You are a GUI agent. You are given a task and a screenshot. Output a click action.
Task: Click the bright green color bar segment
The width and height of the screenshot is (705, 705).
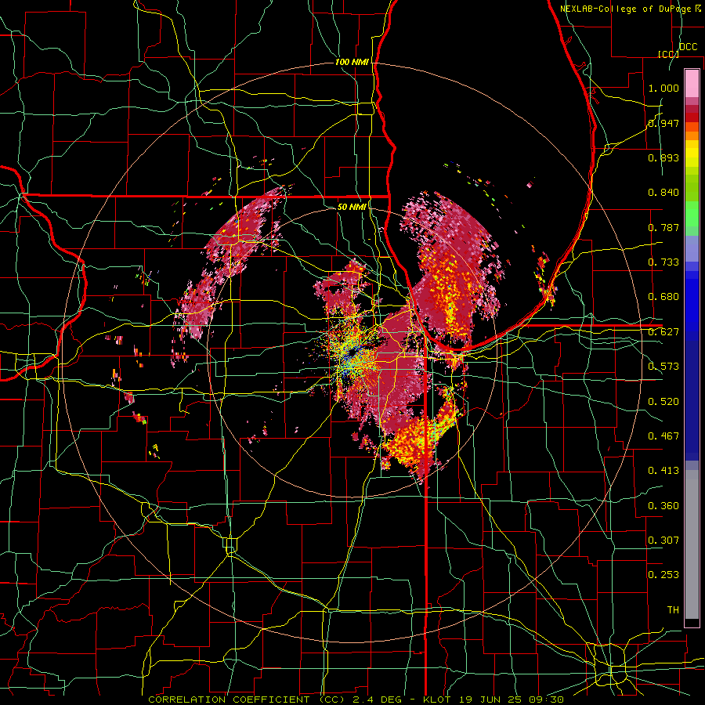[x=692, y=214]
